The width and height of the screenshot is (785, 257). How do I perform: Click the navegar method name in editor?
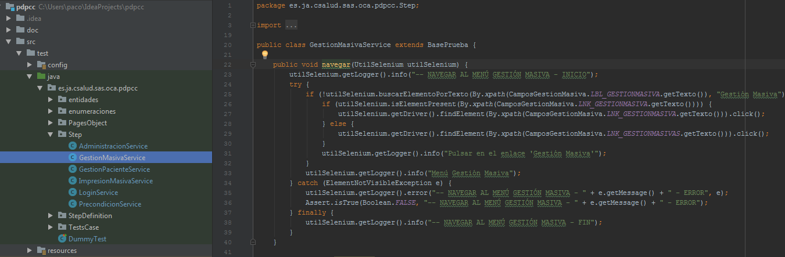pyautogui.click(x=336, y=64)
